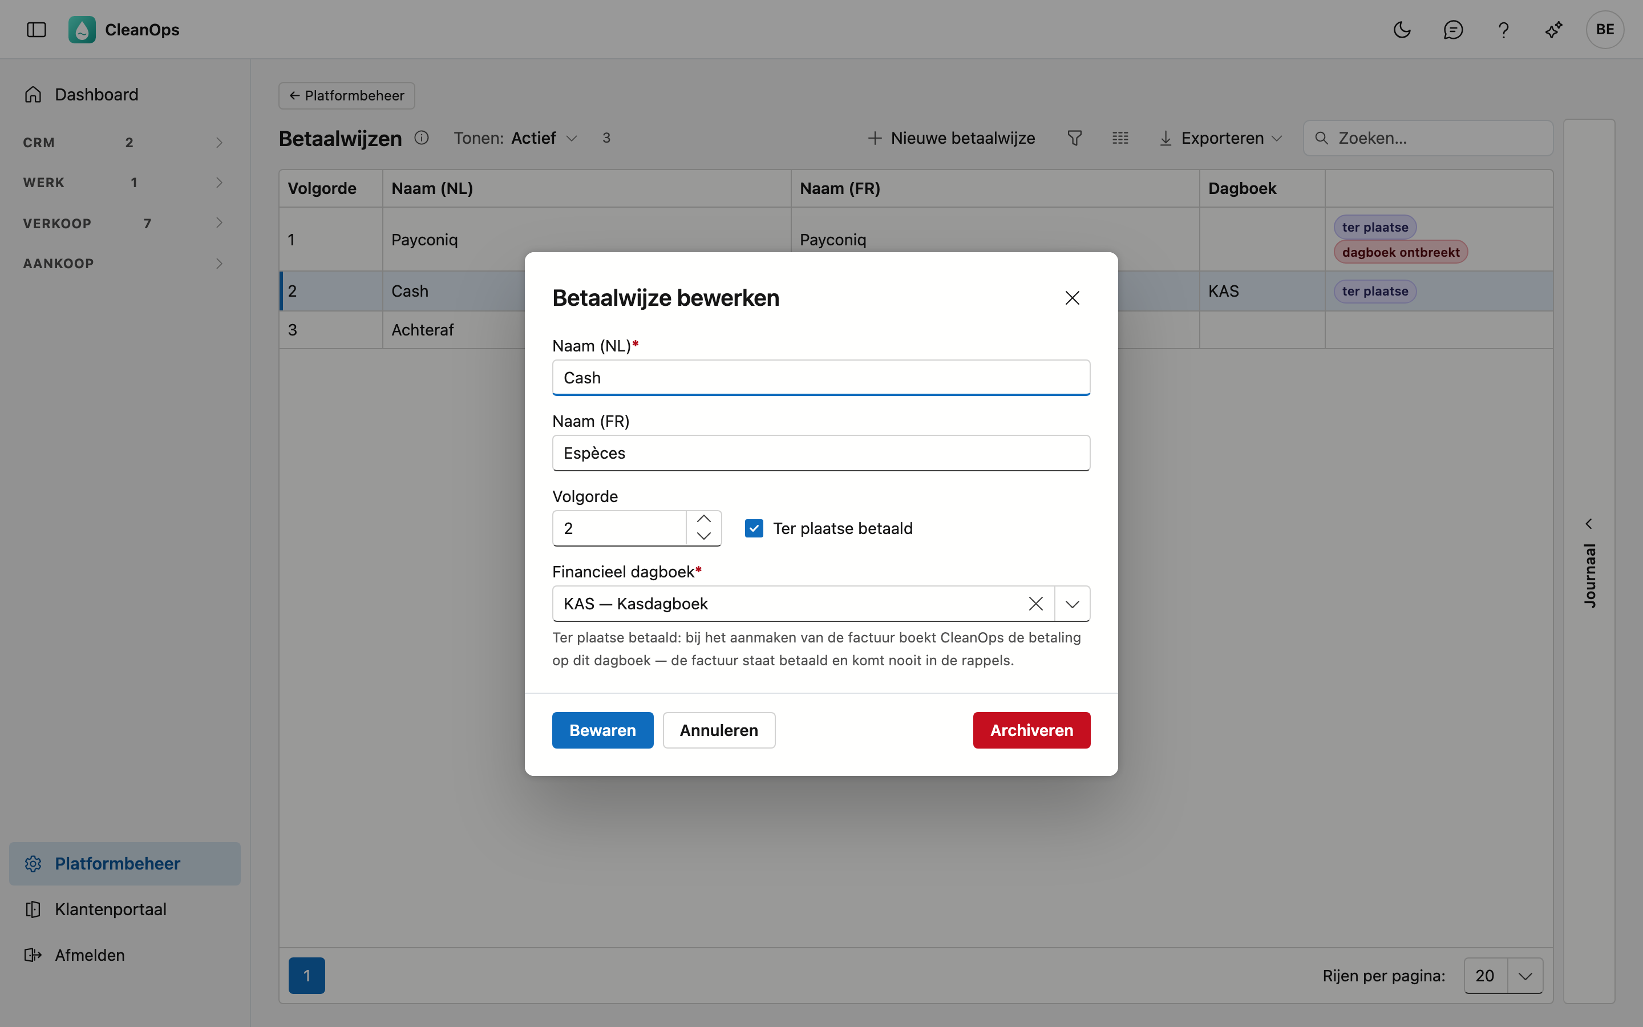Click the Zoeken search field
Image resolution: width=1643 pixels, height=1027 pixels.
(x=1428, y=138)
